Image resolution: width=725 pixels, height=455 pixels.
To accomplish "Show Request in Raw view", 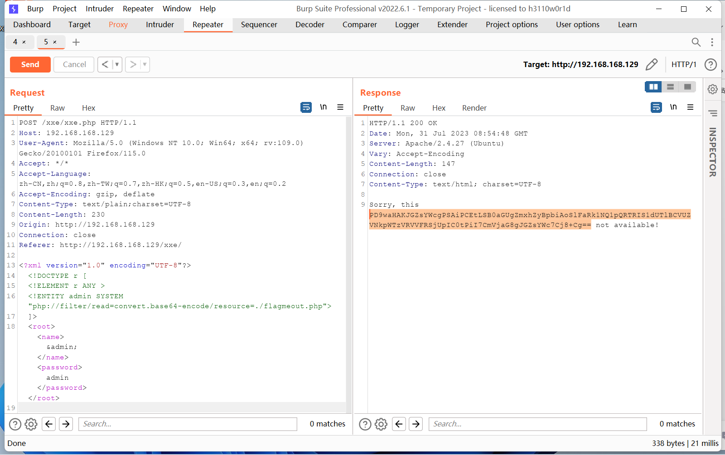I will (x=58, y=108).
